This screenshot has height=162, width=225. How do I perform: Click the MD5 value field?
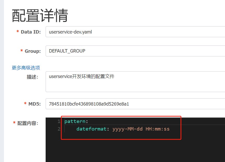[135, 104]
